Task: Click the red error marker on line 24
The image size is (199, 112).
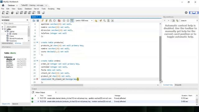Action: (x=37, y=79)
